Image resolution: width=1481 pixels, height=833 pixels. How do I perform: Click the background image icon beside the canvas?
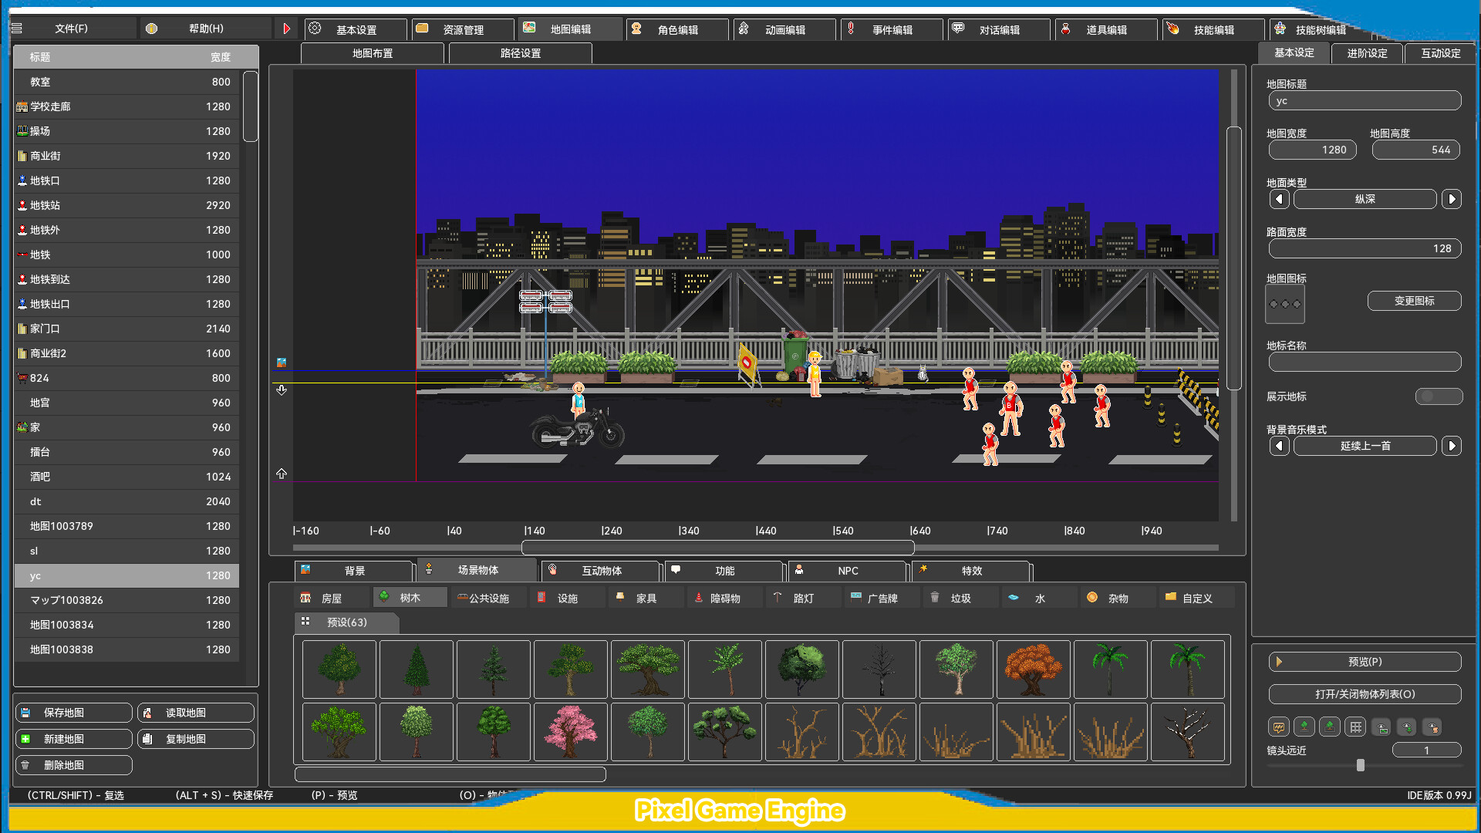[x=282, y=360]
